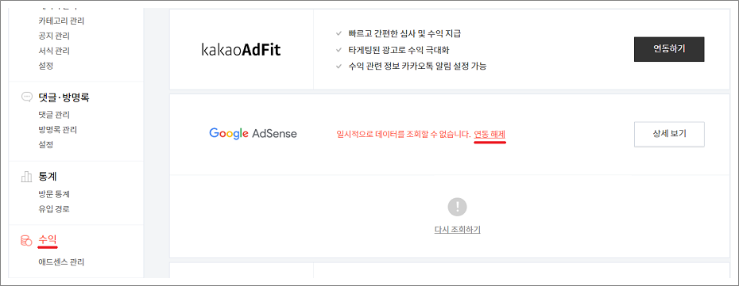Open 상세 보기 for Google AdSense
The image size is (739, 286).
tap(669, 135)
